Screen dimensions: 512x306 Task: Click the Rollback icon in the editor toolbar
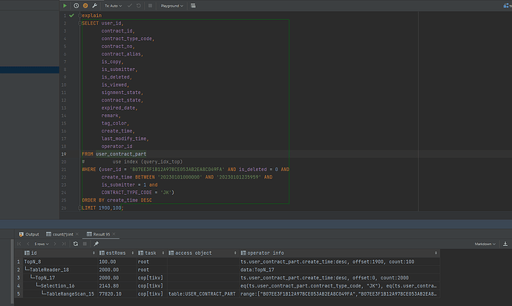click(139, 5)
